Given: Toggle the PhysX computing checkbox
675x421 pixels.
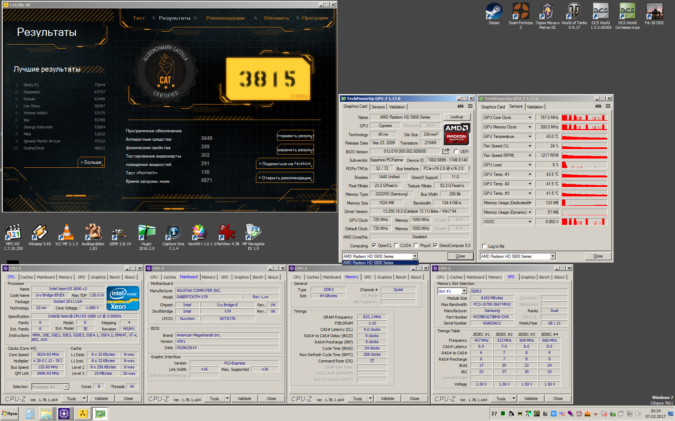Looking at the screenshot, I should (x=416, y=246).
